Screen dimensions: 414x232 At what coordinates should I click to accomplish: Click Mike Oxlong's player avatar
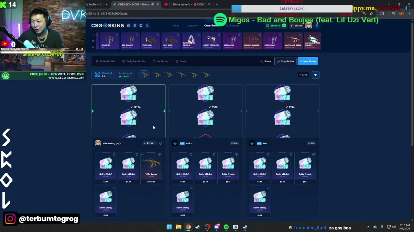point(98,143)
